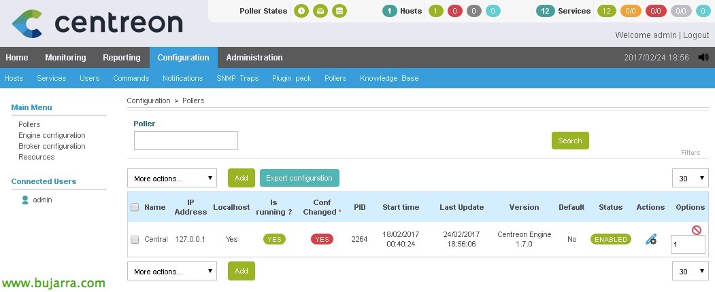The image size is (715, 292).
Task: Toggle the sound speaker icon
Action: (x=703, y=57)
